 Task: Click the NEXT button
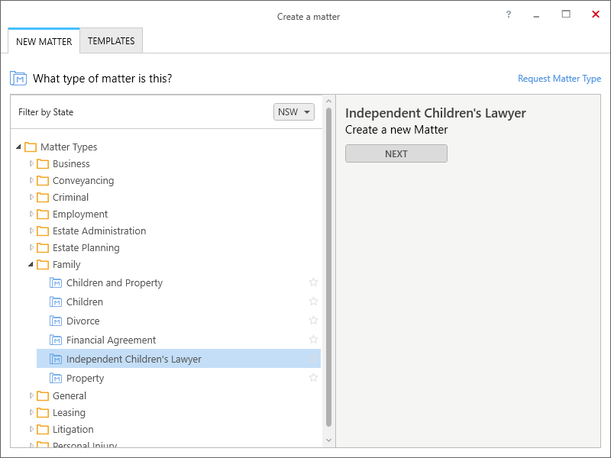click(396, 154)
